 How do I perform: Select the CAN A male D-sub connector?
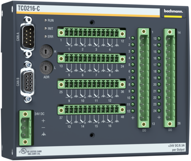(x=28, y=37)
